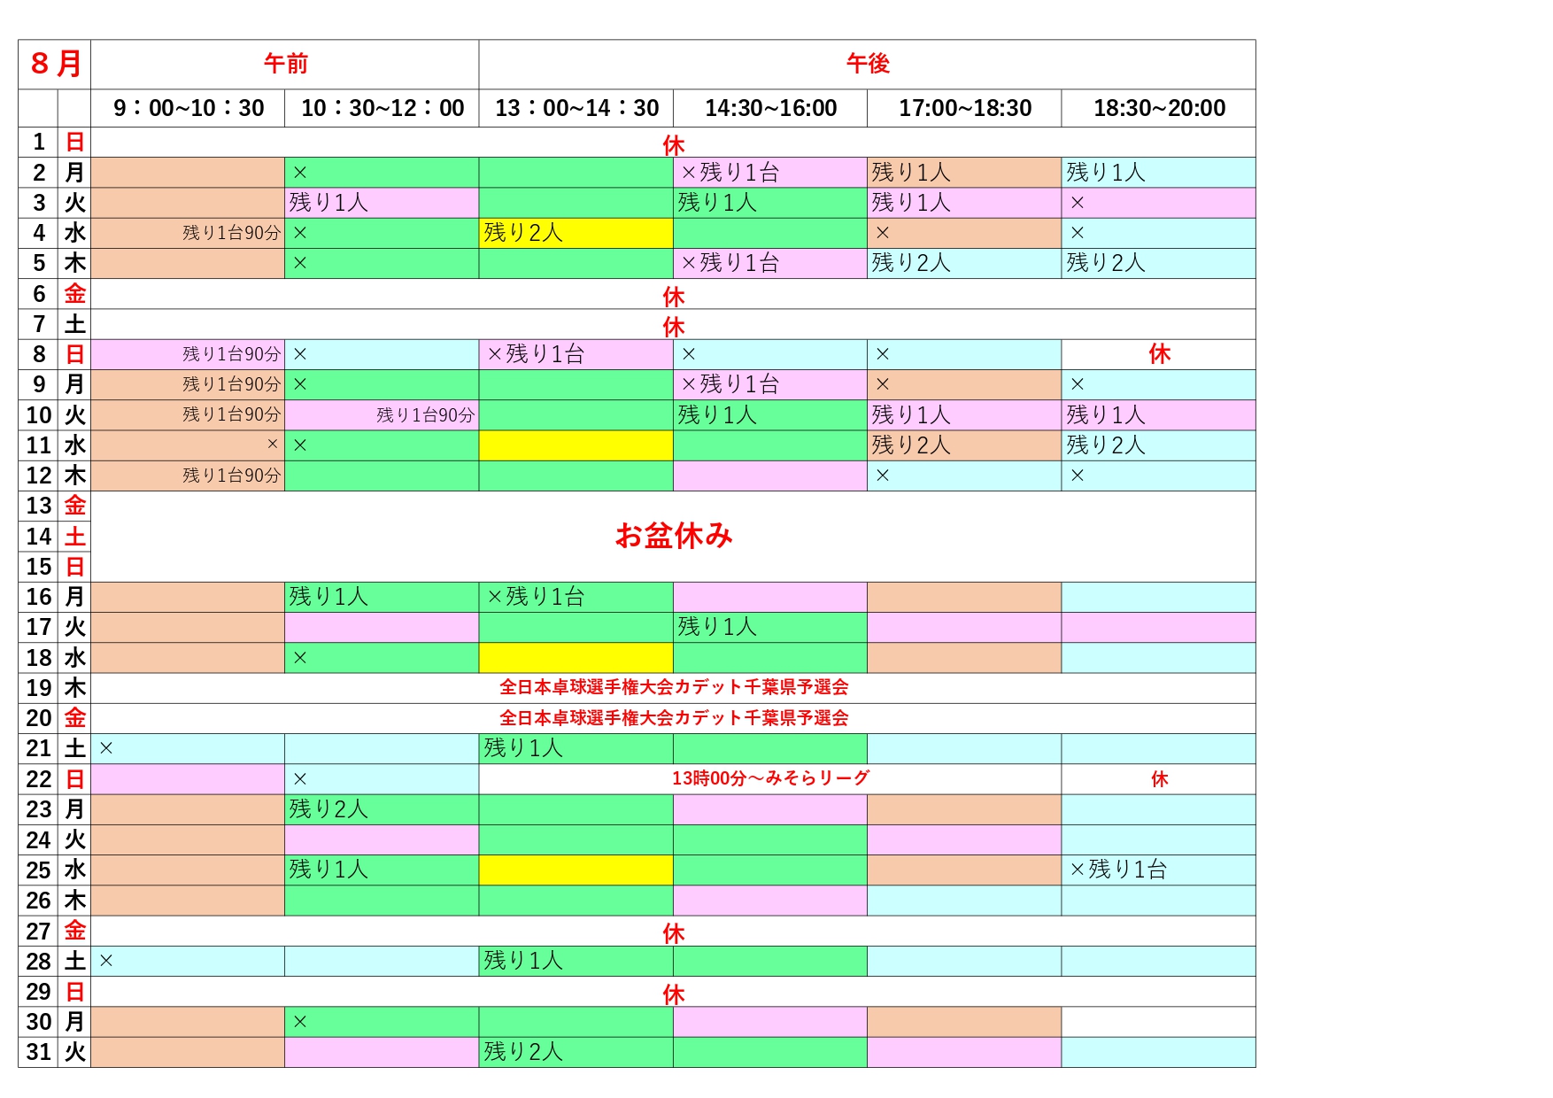Click the yellow 13:00 cell on the 11th
Image resolution: width=1553 pixels, height=1098 pixels.
576,445
